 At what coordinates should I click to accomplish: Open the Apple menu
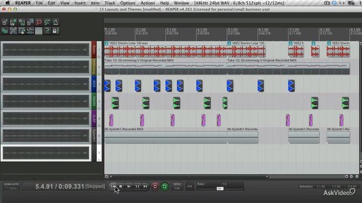click(7, 3)
